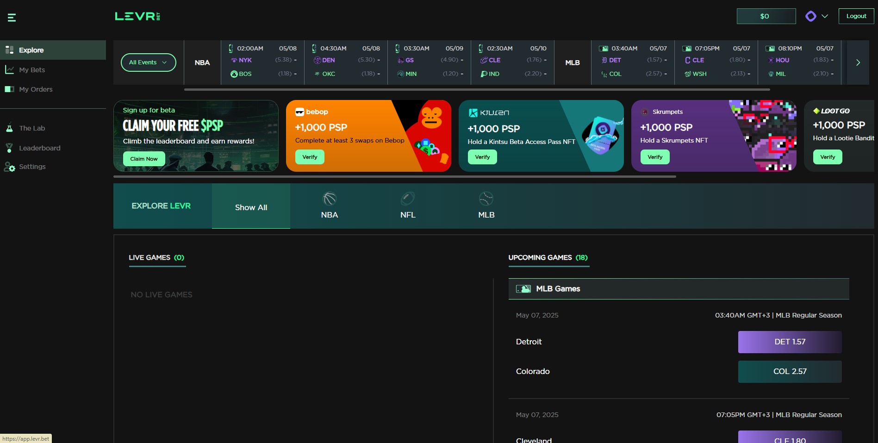Expand the All Events dropdown
Image resolution: width=878 pixels, height=443 pixels.
148,62
